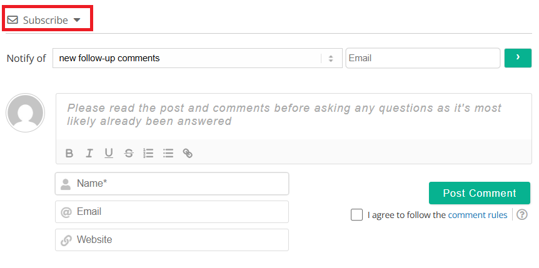Insert a link with chain icon
This screenshot has width=539, height=268.
pos(188,153)
